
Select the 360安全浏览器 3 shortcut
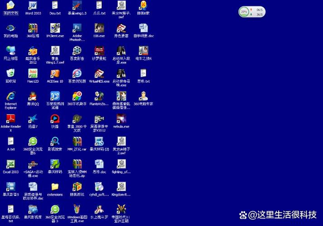[x=55, y=210]
